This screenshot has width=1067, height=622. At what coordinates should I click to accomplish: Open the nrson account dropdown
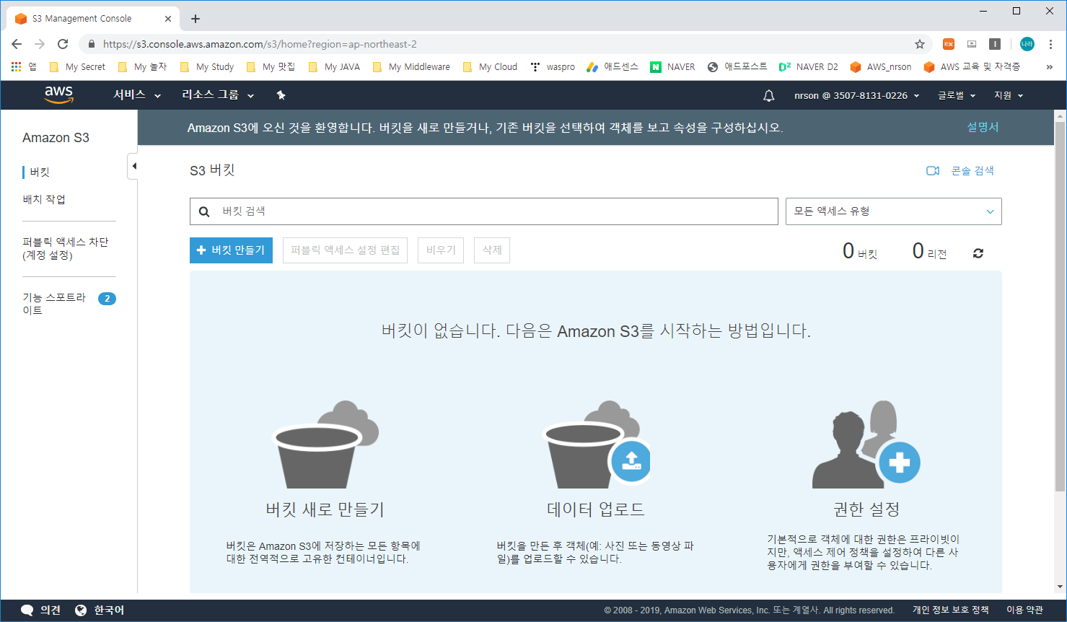click(x=857, y=95)
